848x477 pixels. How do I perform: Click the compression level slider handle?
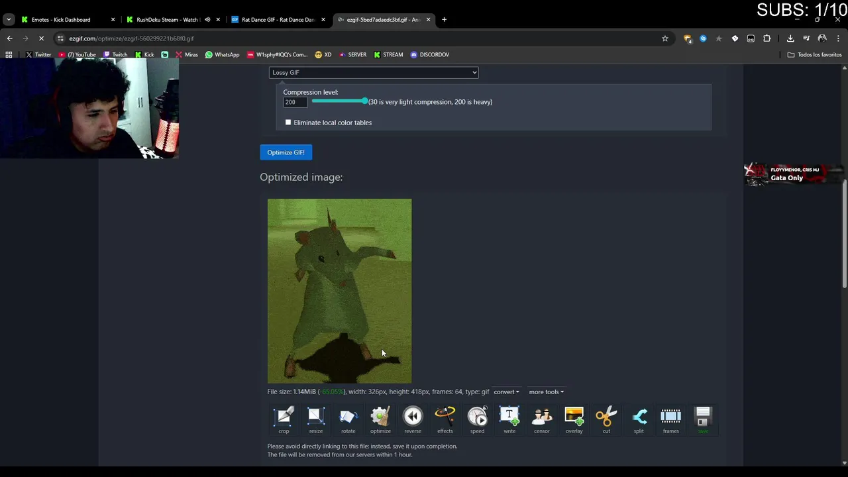[364, 101]
